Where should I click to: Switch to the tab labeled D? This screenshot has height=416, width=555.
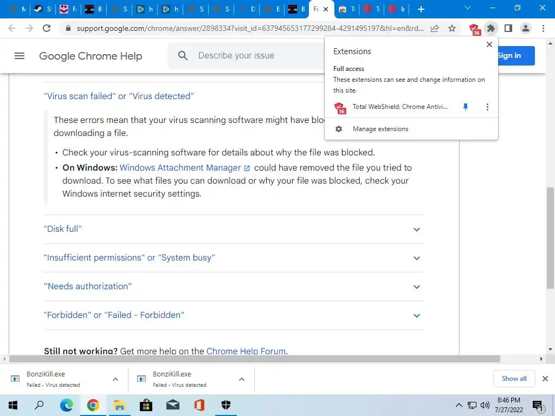click(247, 9)
